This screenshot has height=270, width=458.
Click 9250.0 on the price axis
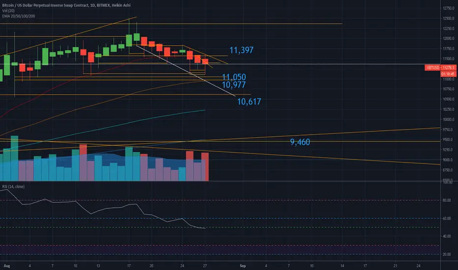coord(448,150)
